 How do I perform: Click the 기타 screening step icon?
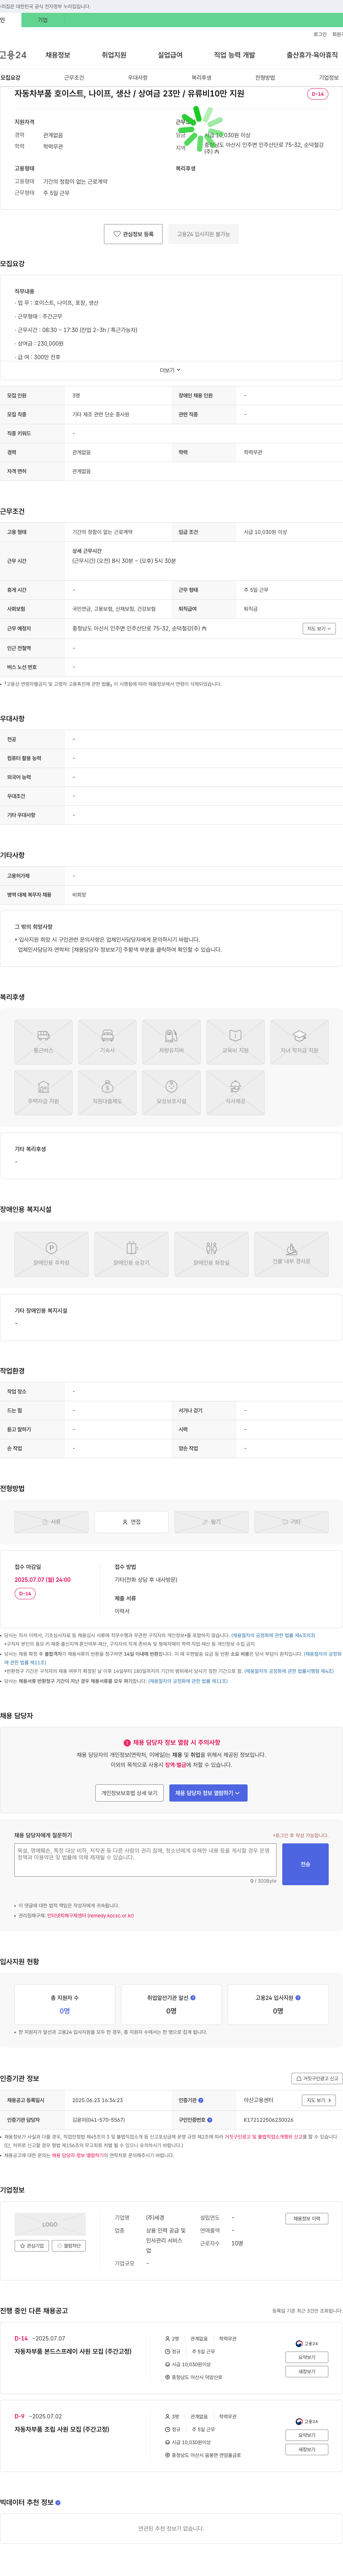pos(291,1522)
